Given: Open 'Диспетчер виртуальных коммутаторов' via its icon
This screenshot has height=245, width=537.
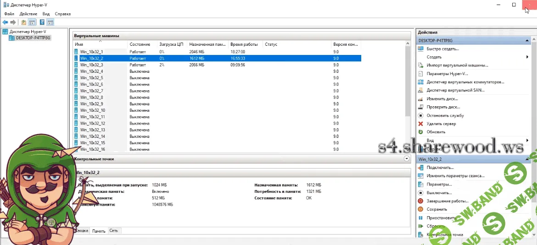Looking at the screenshot, I should coord(420,82).
